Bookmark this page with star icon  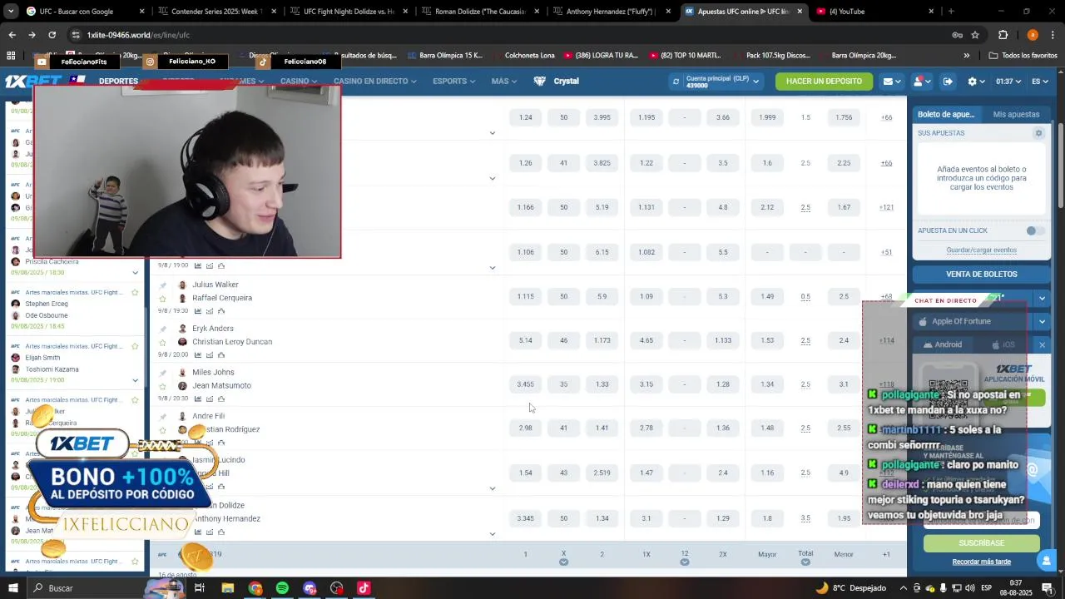tap(975, 35)
